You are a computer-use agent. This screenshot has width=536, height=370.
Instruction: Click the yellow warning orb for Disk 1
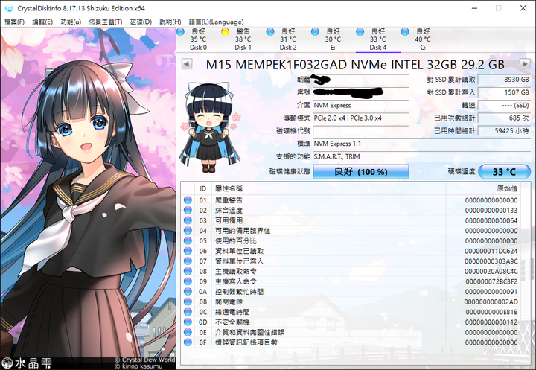[225, 31]
